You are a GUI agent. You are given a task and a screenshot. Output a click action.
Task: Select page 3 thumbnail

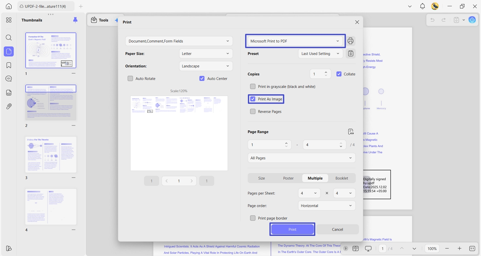coord(51,155)
